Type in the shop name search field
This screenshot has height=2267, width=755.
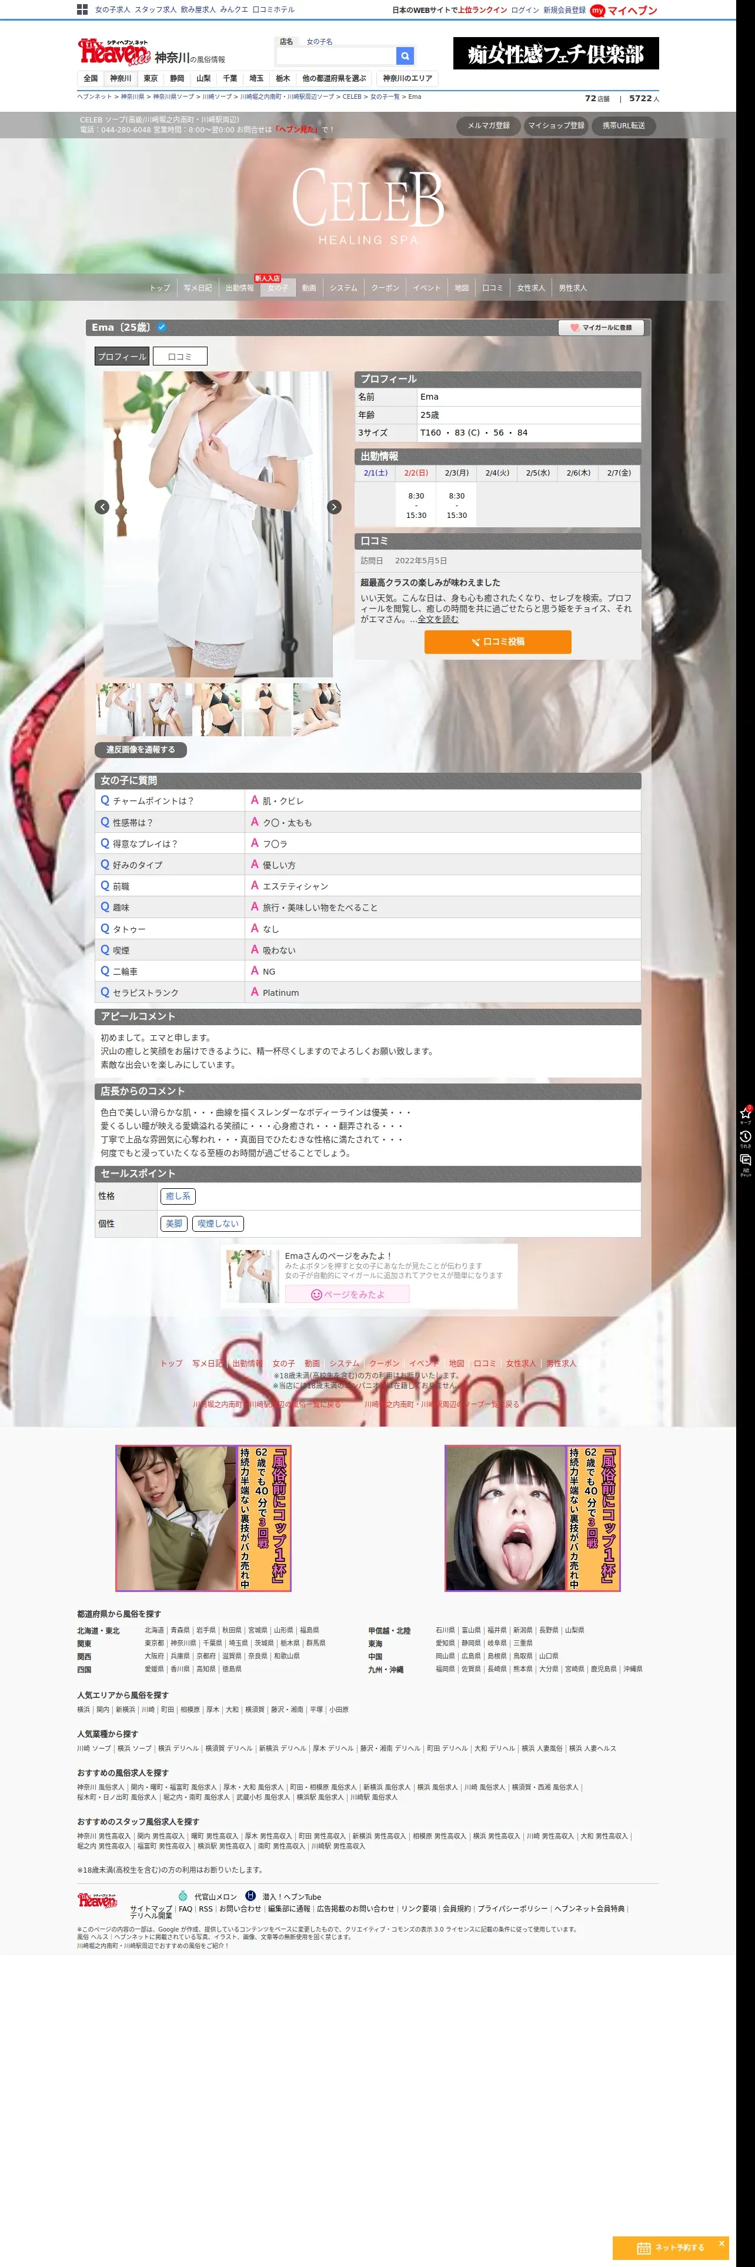336,55
